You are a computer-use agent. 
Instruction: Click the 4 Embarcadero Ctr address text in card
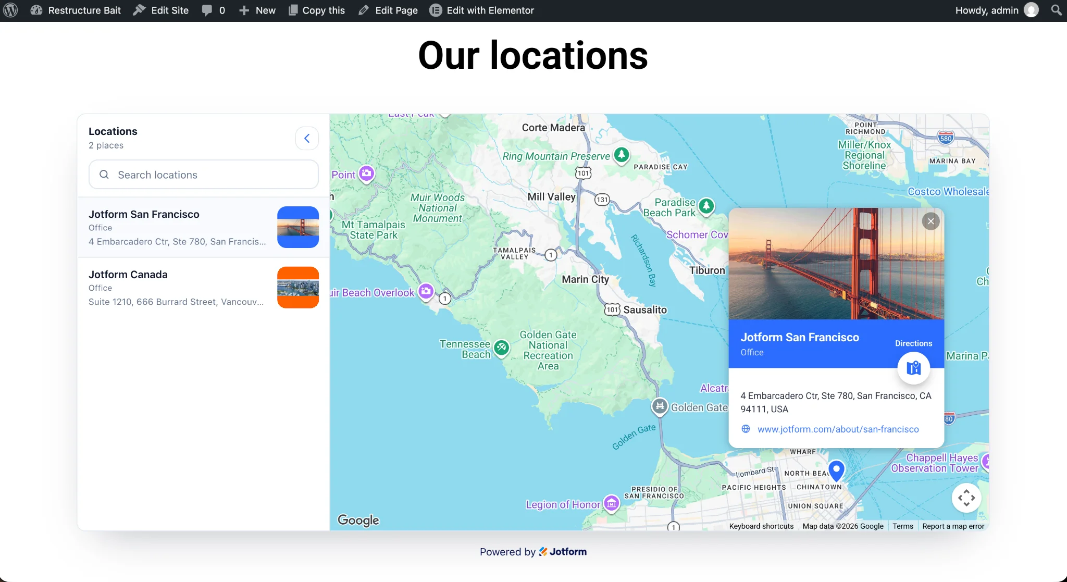coord(836,402)
